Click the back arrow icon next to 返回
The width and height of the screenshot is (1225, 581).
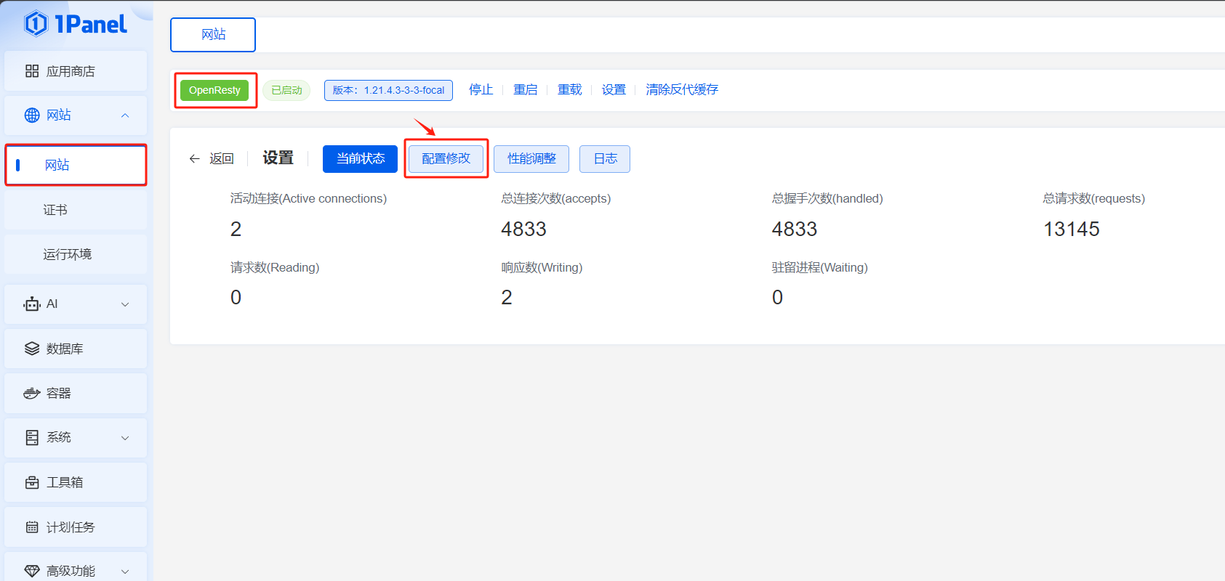[194, 158]
